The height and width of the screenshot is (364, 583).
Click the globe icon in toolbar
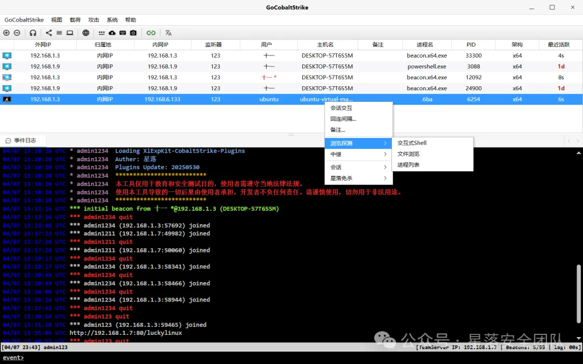click(86, 33)
